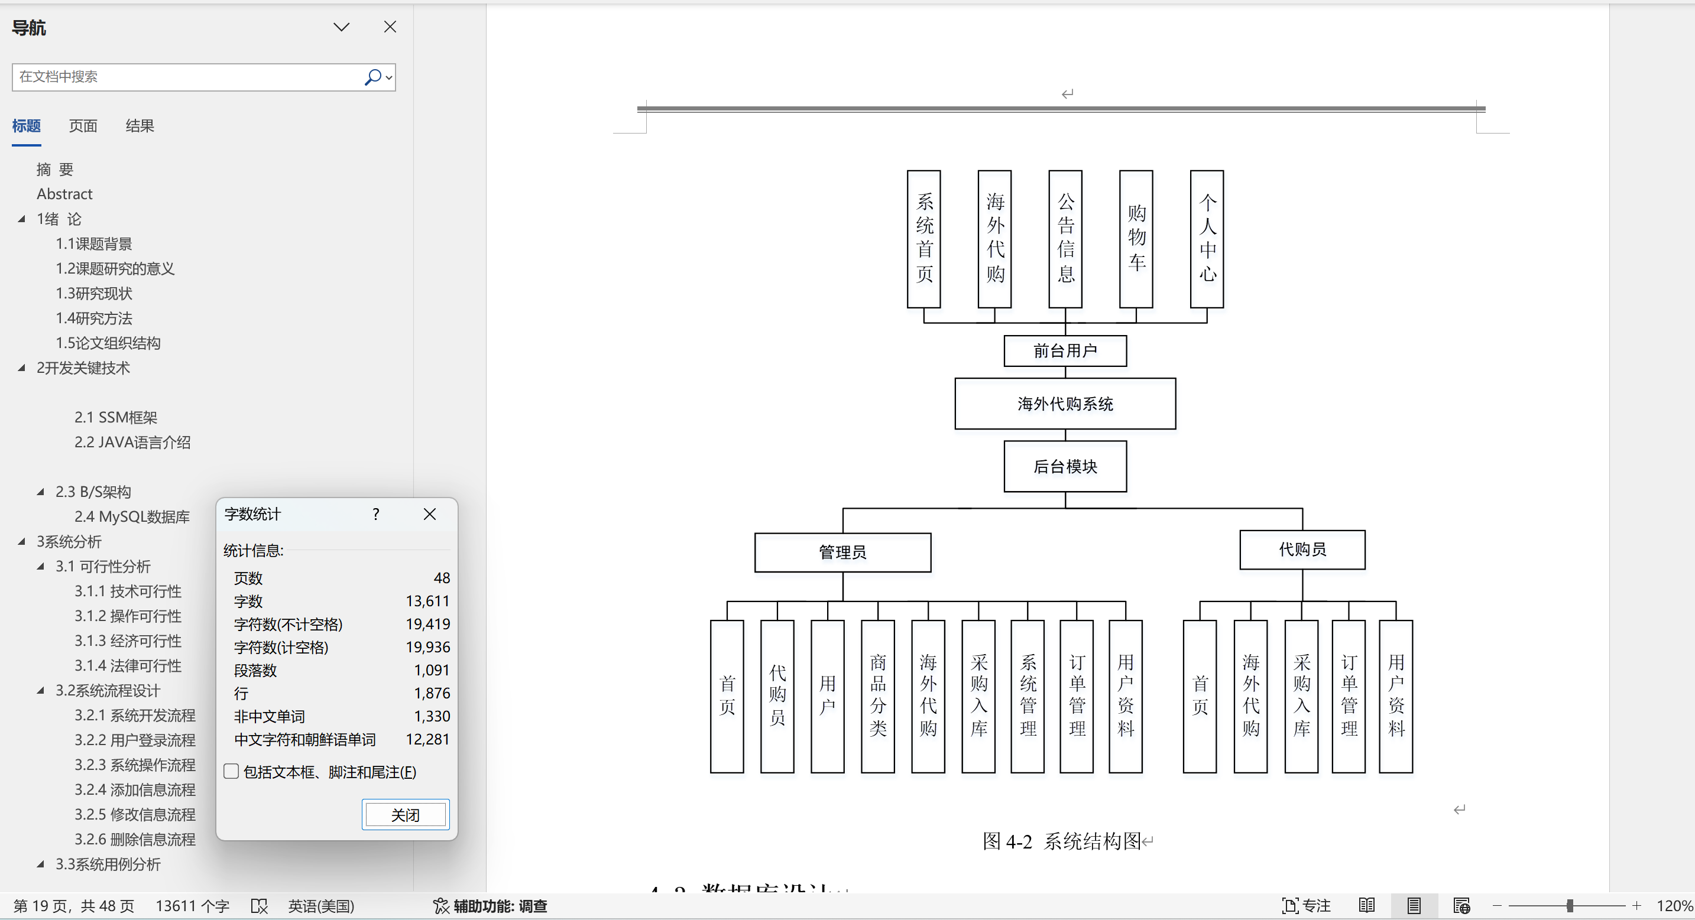
Task: Jump to 3.1.4 法律可行性
Action: pos(128,665)
